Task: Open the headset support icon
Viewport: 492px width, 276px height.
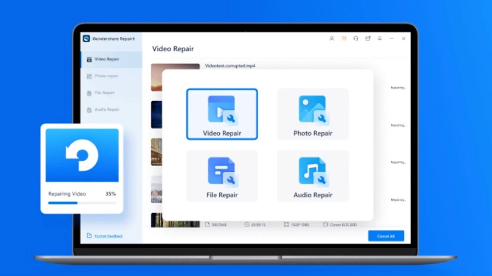Action: [355, 38]
